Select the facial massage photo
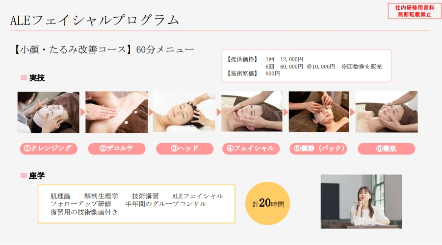442x245 pixels. pyautogui.click(x=252, y=112)
